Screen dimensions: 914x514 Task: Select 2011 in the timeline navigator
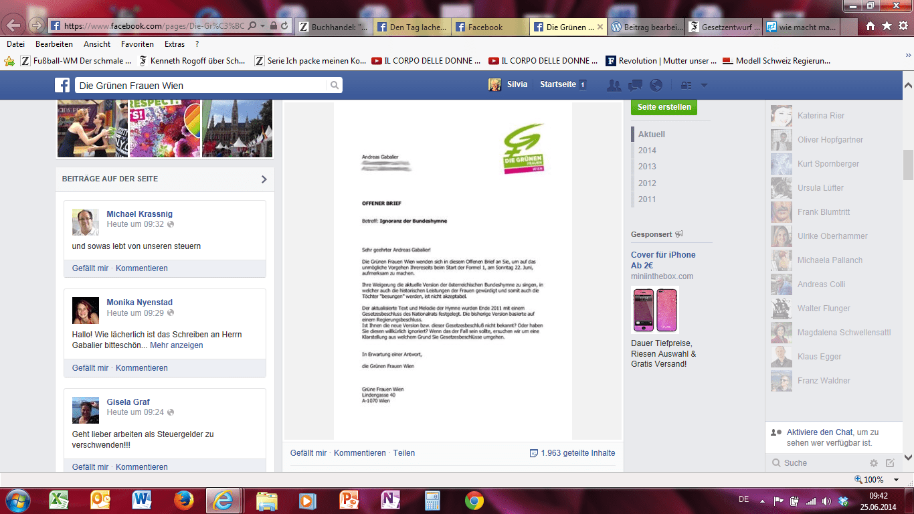point(647,199)
